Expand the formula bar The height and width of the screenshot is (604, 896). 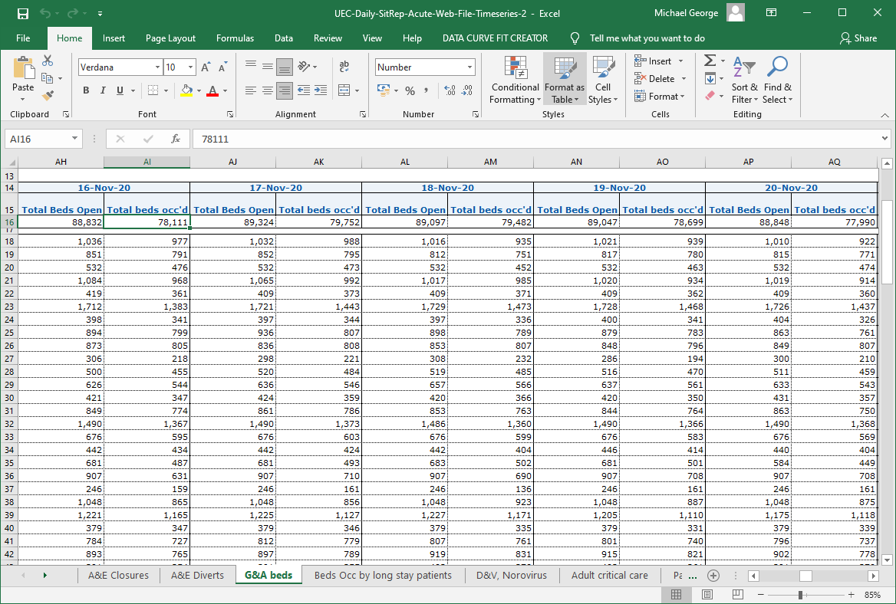point(884,139)
